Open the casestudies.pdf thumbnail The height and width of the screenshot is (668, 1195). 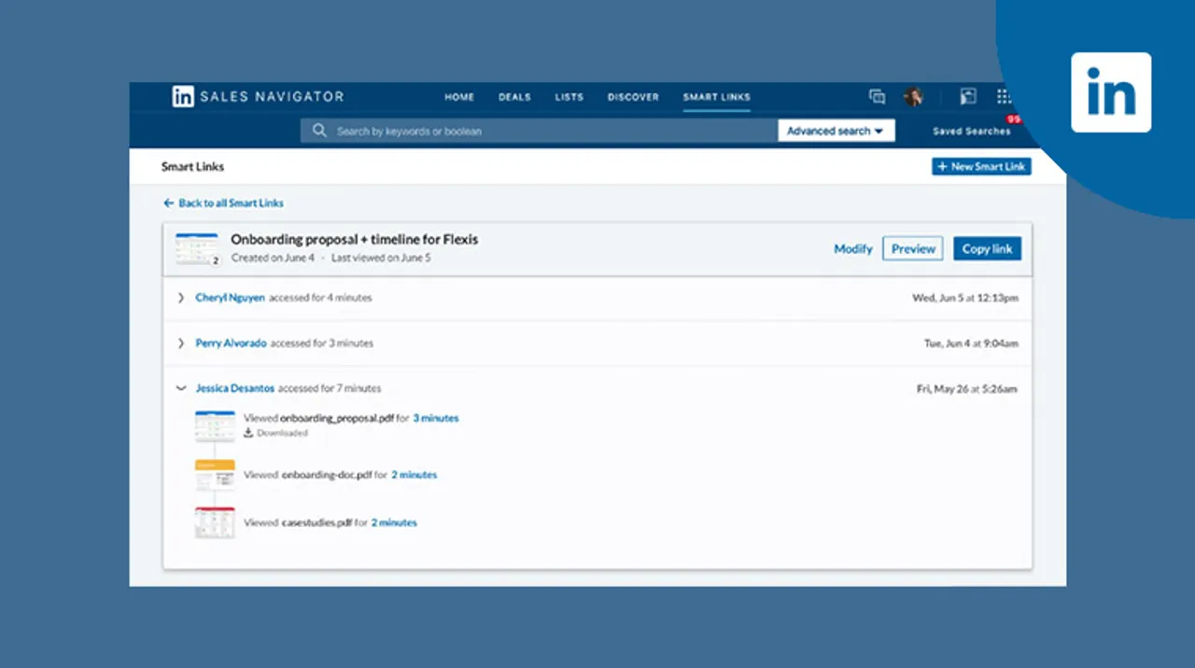[x=215, y=522]
